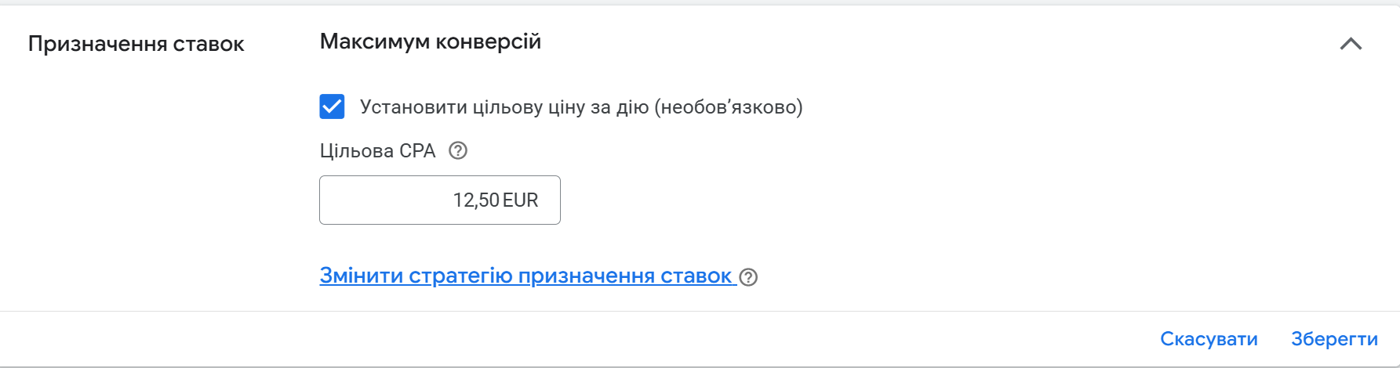This screenshot has width=1400, height=368.
Task: Open 'Змінити стратегію призначення ставок' link
Action: tap(525, 276)
